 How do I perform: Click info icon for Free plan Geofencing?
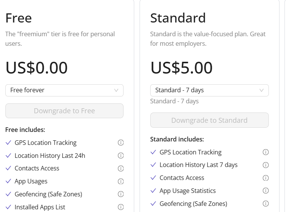click(121, 194)
